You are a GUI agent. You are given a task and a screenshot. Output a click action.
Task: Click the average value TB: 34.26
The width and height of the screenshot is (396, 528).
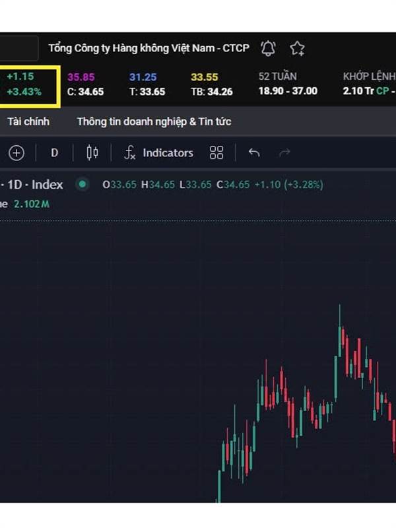[212, 92]
